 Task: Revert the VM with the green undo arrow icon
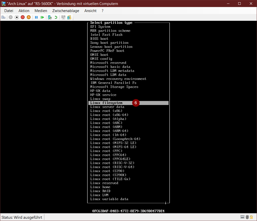pos(56,17)
